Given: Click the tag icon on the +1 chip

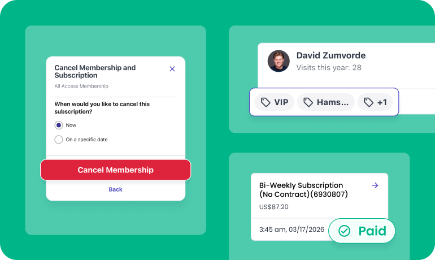Looking at the screenshot, I should 369,102.
